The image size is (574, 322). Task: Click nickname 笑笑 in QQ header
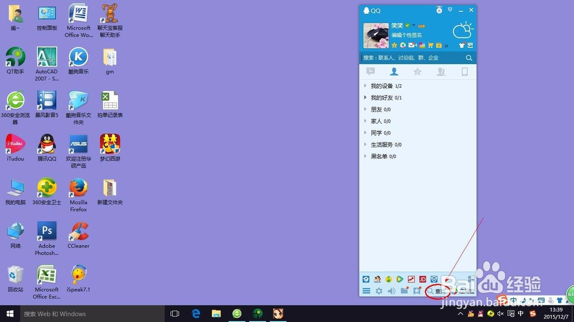[x=397, y=26]
